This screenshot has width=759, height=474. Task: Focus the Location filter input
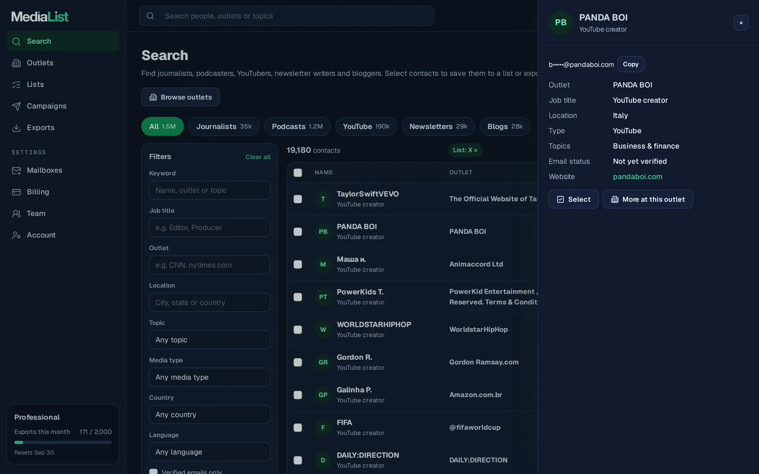[x=210, y=302]
